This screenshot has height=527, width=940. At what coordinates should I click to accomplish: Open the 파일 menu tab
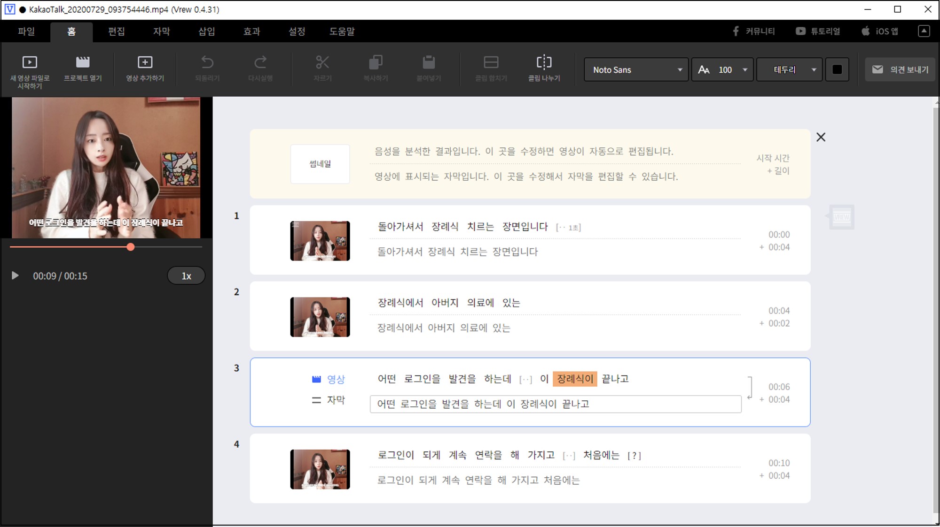pos(26,31)
